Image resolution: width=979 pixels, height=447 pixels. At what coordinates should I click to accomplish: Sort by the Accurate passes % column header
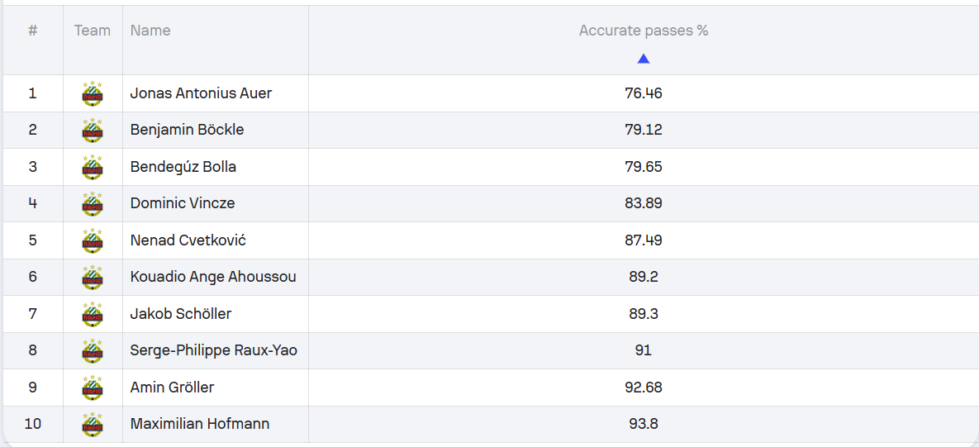(x=644, y=31)
